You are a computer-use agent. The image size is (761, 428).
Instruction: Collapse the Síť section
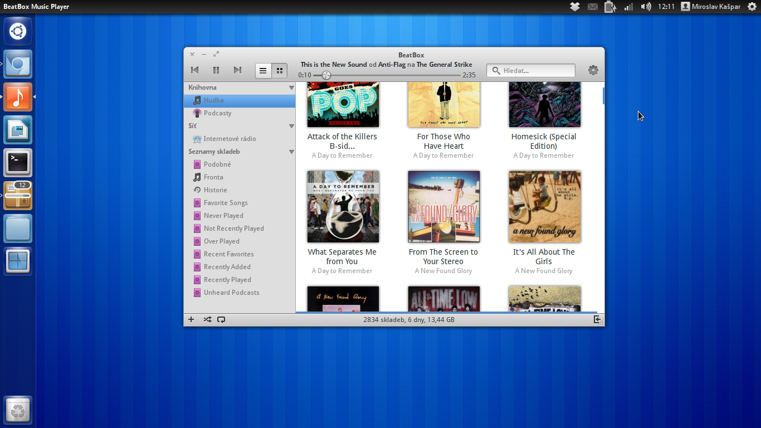coord(291,127)
